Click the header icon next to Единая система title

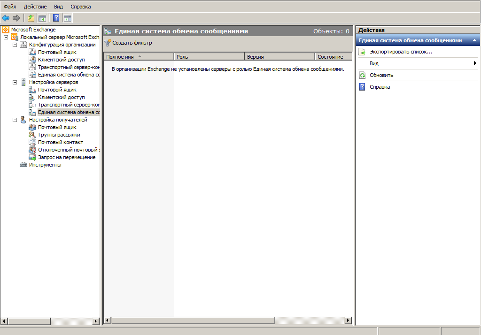pyautogui.click(x=108, y=31)
